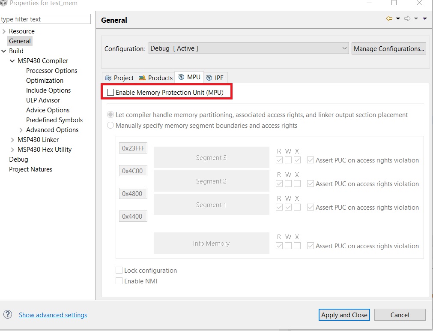Click the forward navigation arrow icon
433x331 pixels.
[x=407, y=18]
